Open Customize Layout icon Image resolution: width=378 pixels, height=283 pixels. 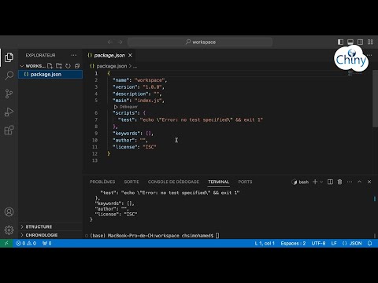coord(370,42)
